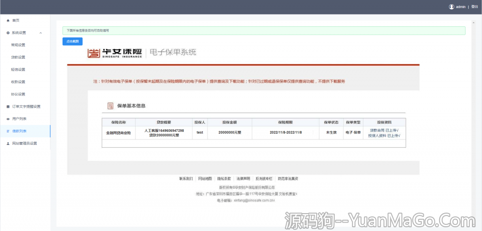Click the 金融网贷商业险 cell
The image size is (482, 231).
119,133
